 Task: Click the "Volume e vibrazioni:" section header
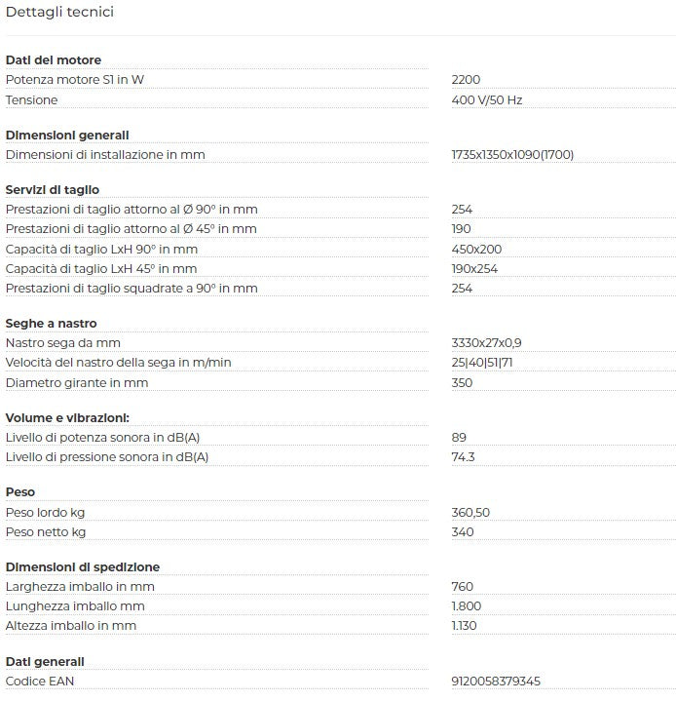tap(67, 418)
